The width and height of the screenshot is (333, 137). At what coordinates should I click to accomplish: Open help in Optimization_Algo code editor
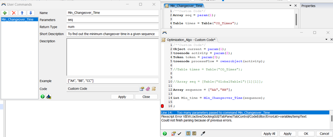pyautogui.click(x=165, y=134)
